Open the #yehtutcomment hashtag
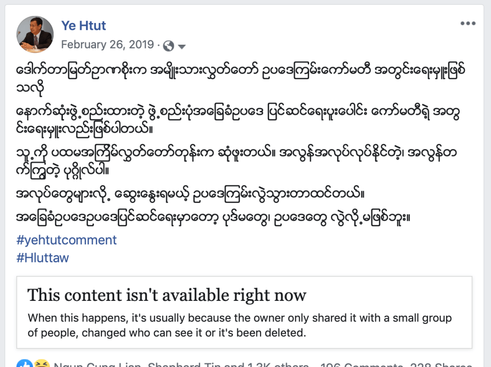 coord(67,240)
